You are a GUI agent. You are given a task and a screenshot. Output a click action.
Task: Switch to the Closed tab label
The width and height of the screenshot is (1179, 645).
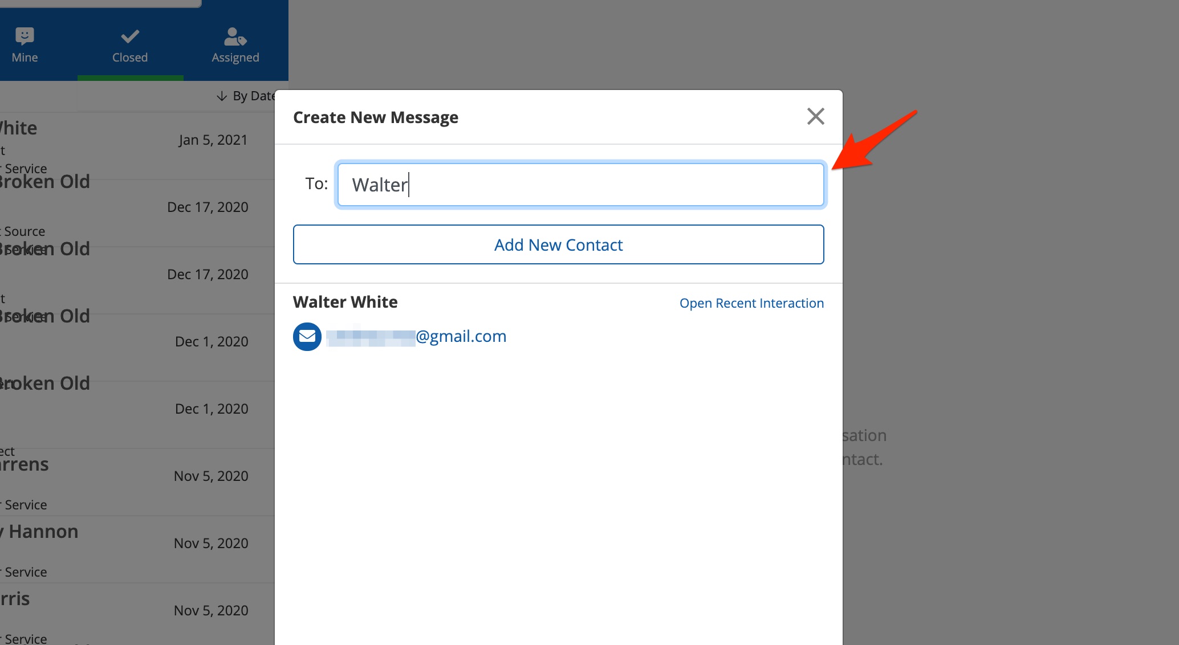130,58
